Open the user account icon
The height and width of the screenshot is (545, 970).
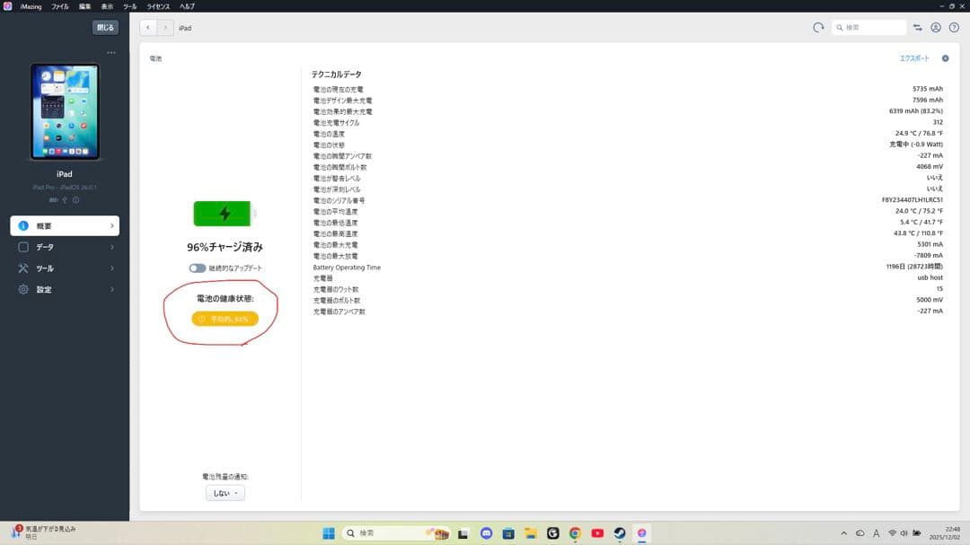(936, 28)
